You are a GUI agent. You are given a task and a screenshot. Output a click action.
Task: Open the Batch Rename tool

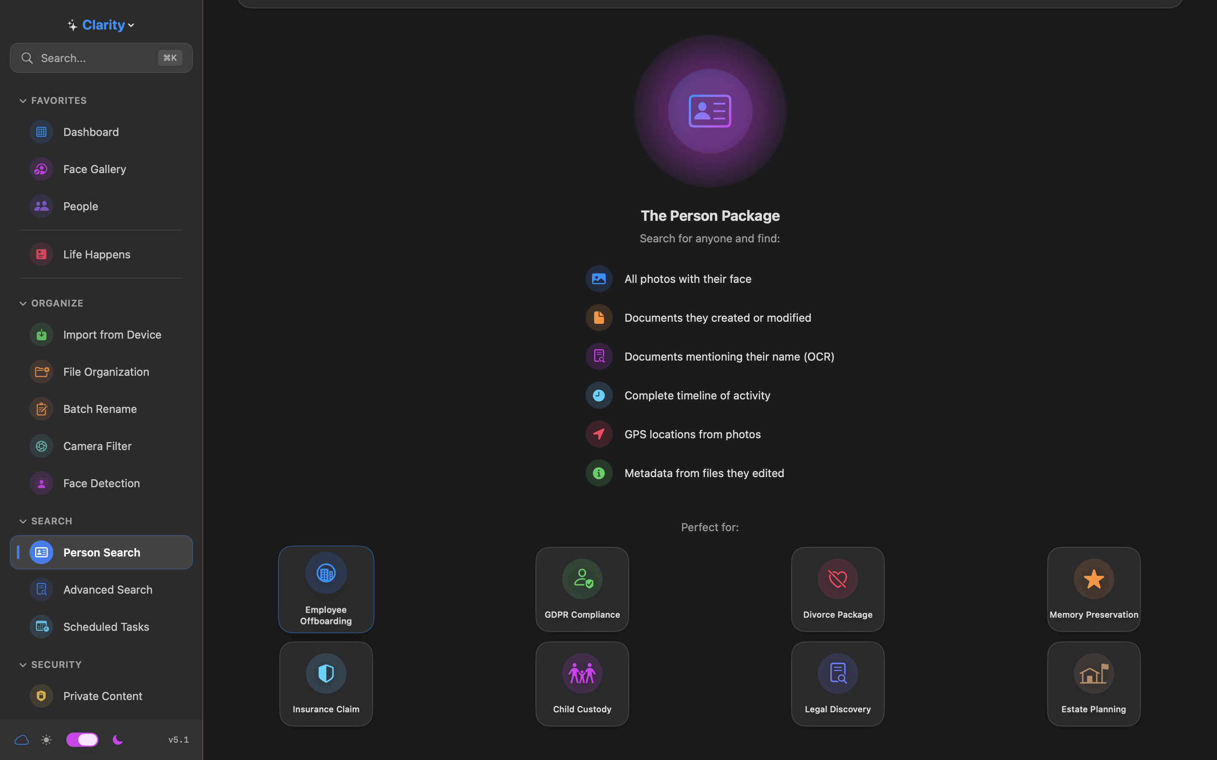(x=100, y=409)
